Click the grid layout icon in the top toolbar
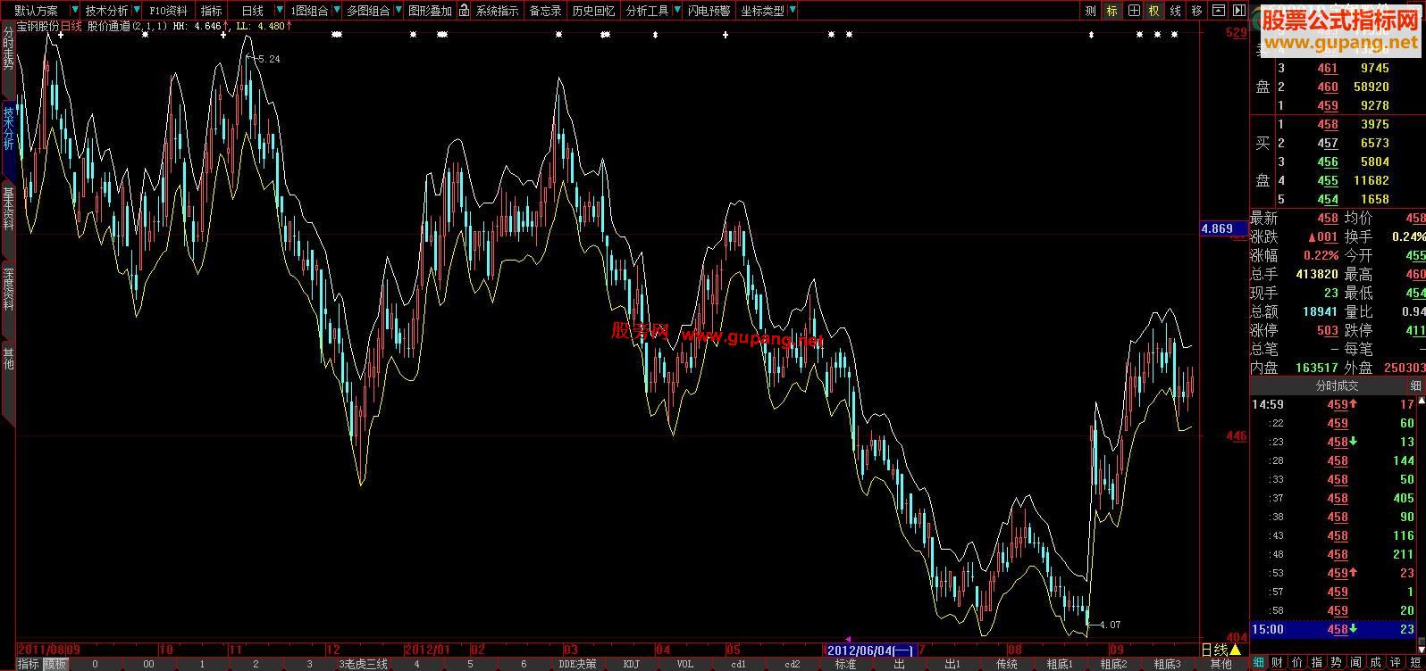The image size is (1426, 671). click(1134, 11)
